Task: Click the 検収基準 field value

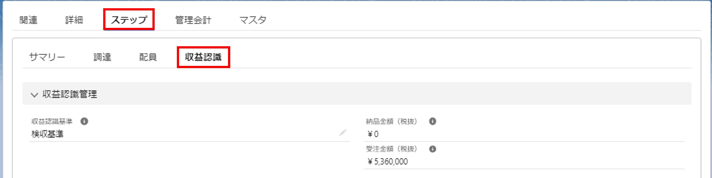Action: click(x=48, y=134)
